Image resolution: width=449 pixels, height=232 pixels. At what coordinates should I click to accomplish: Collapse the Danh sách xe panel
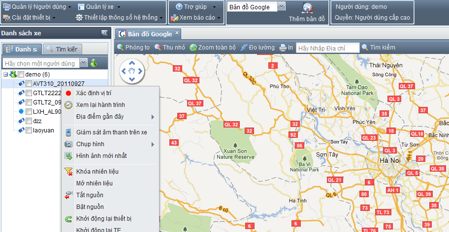click(x=104, y=33)
